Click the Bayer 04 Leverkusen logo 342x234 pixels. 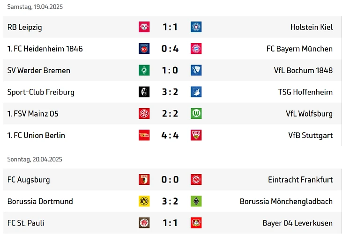[x=196, y=223]
